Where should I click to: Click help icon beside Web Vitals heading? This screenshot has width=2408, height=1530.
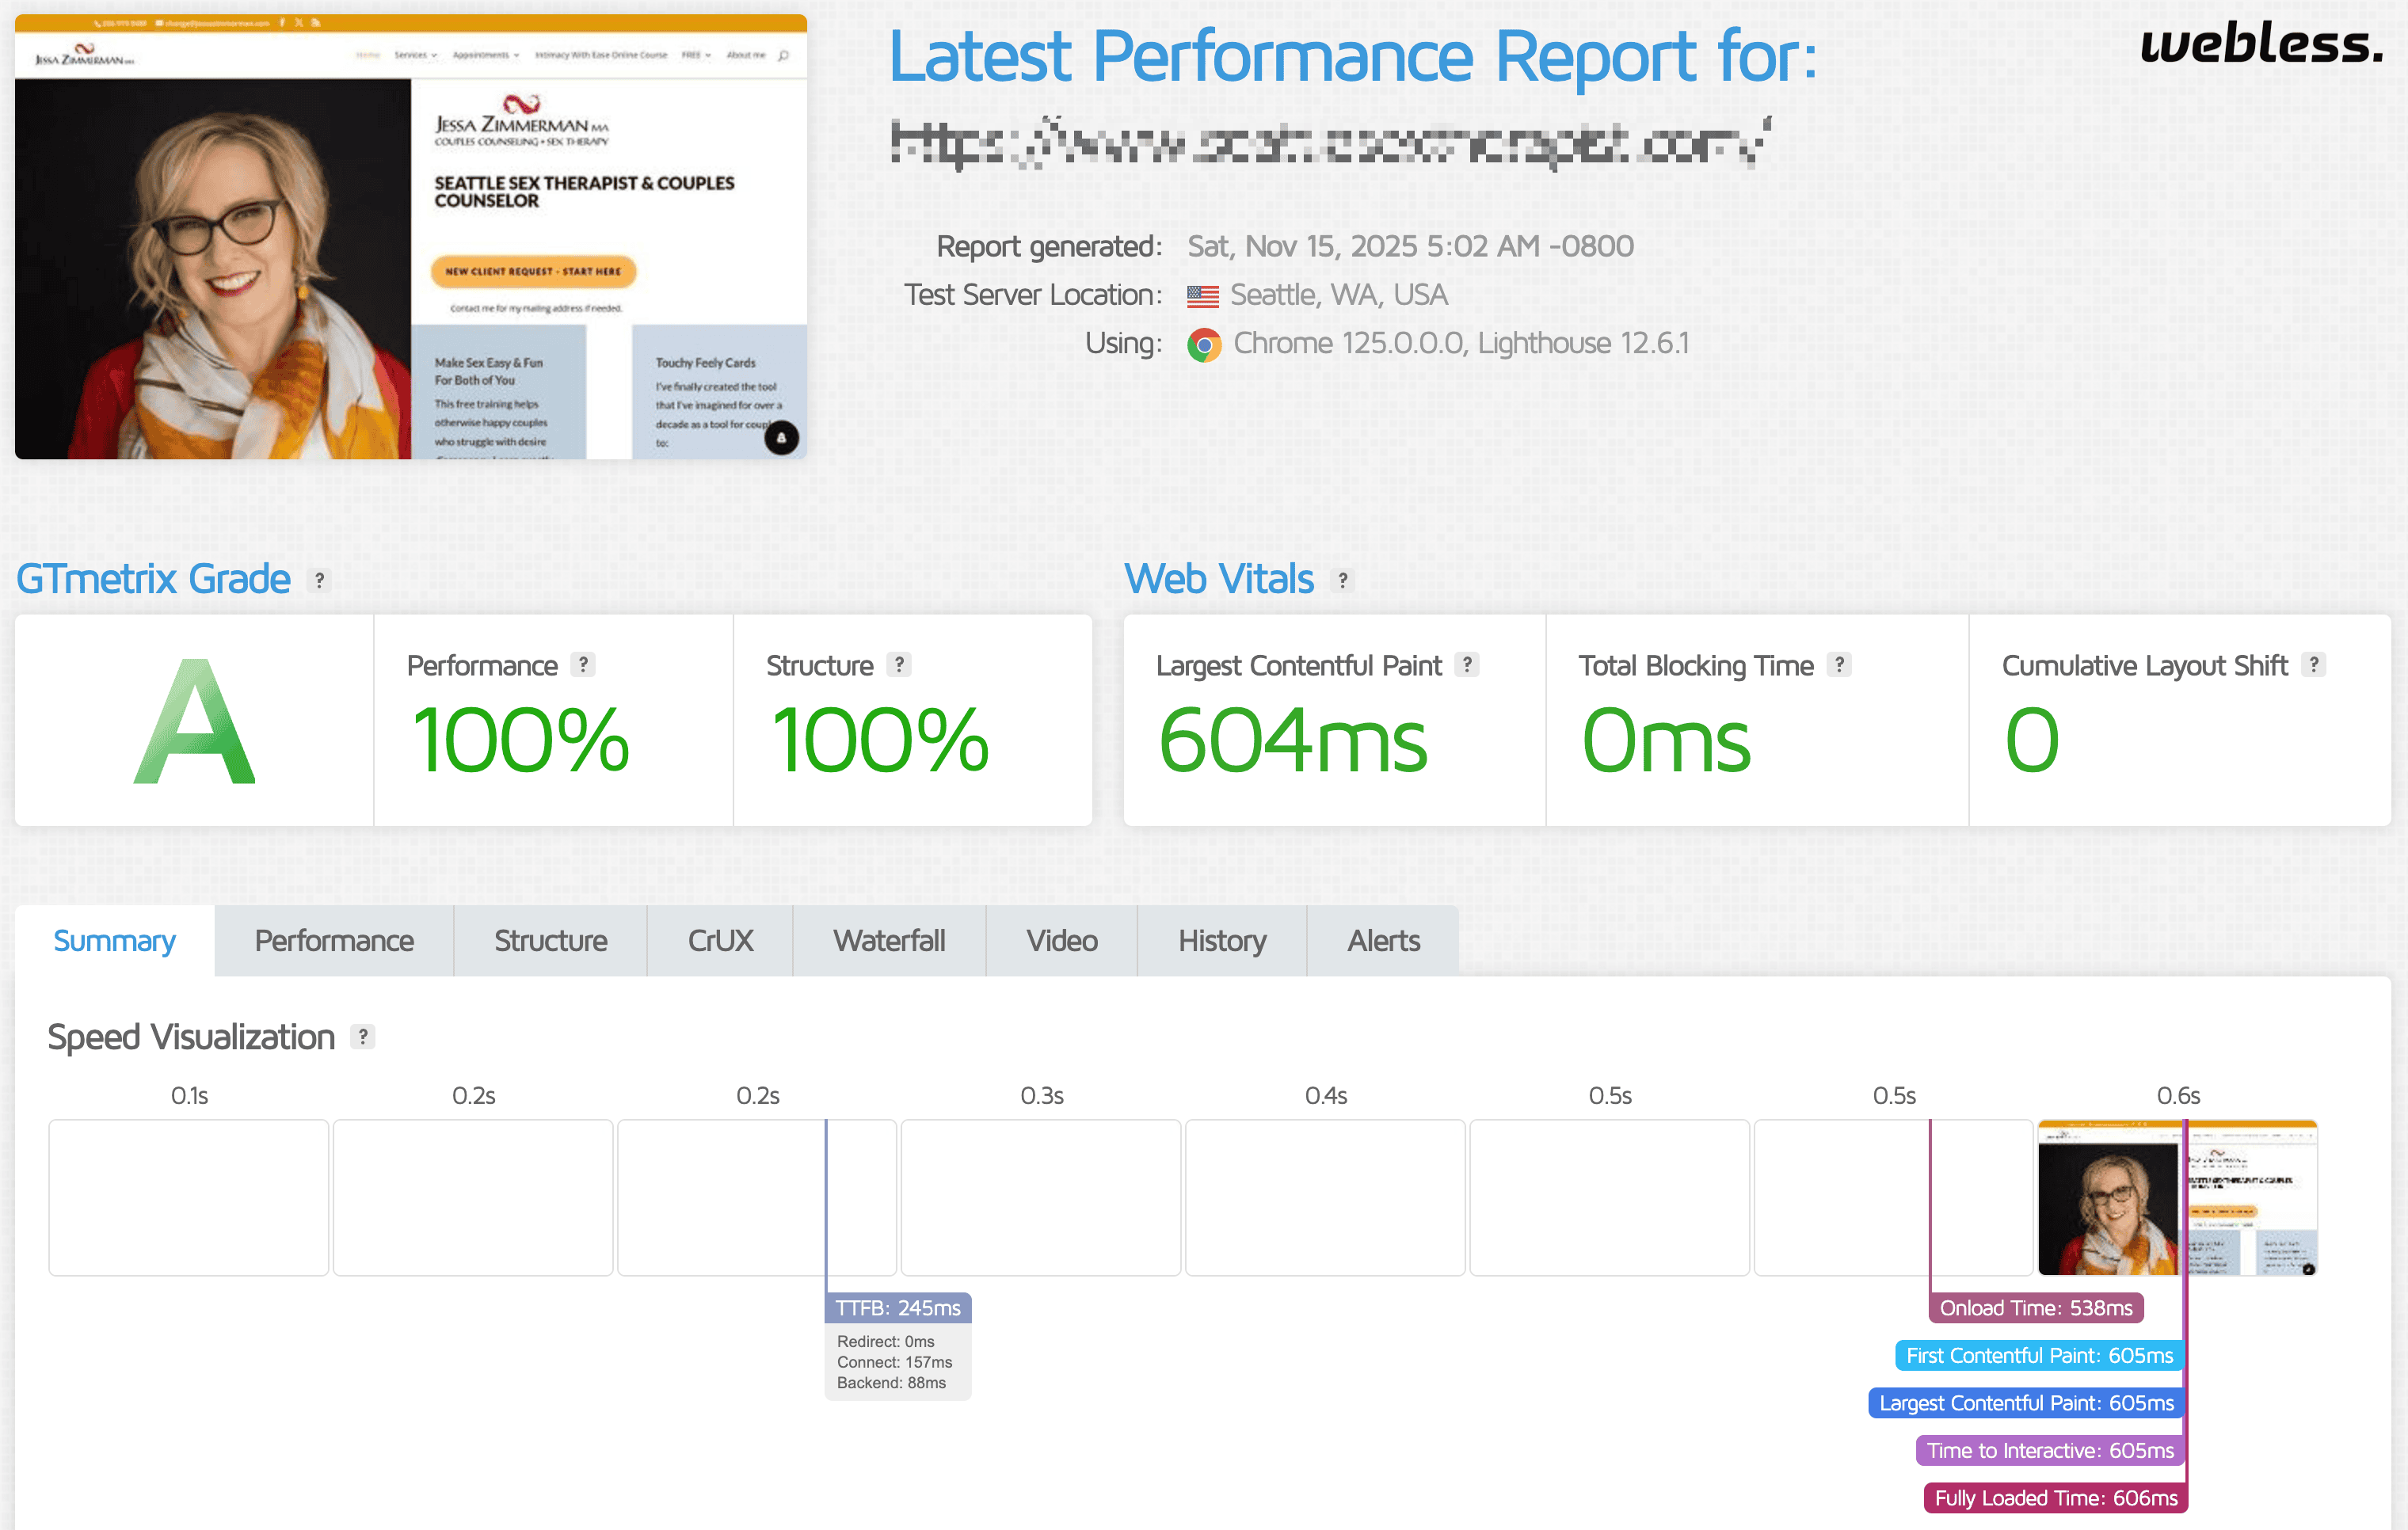1343,580
